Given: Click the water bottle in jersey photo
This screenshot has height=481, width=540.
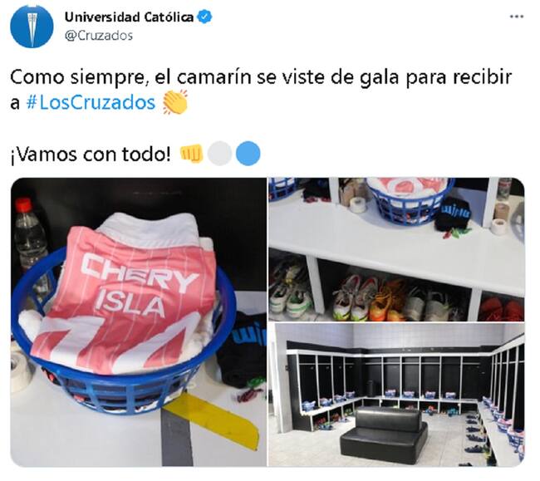Looking at the screenshot, I should coord(30,234).
